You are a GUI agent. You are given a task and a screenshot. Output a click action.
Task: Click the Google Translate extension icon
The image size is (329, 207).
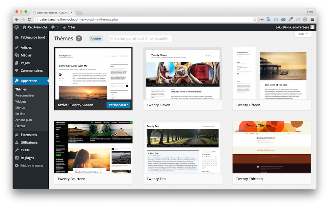(268, 19)
